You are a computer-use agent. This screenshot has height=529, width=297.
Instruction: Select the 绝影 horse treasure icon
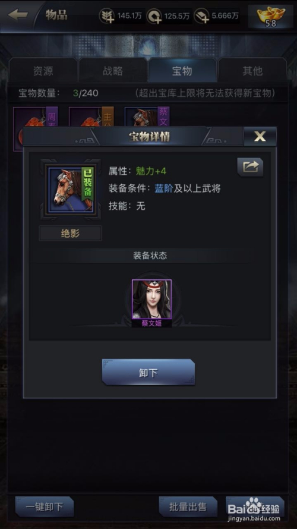[x=71, y=190]
